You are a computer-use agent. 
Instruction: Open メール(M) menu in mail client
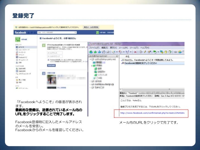click(x=123, y=48)
